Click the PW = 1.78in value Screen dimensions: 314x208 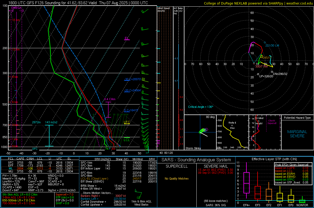pos(11,176)
